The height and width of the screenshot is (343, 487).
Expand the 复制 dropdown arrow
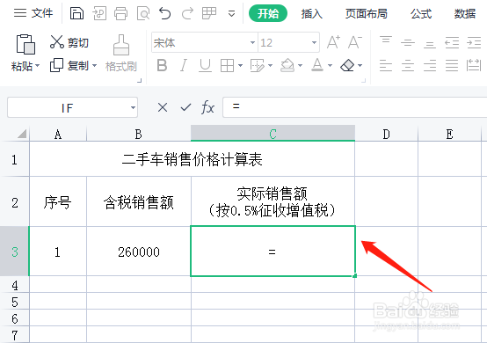(x=94, y=66)
